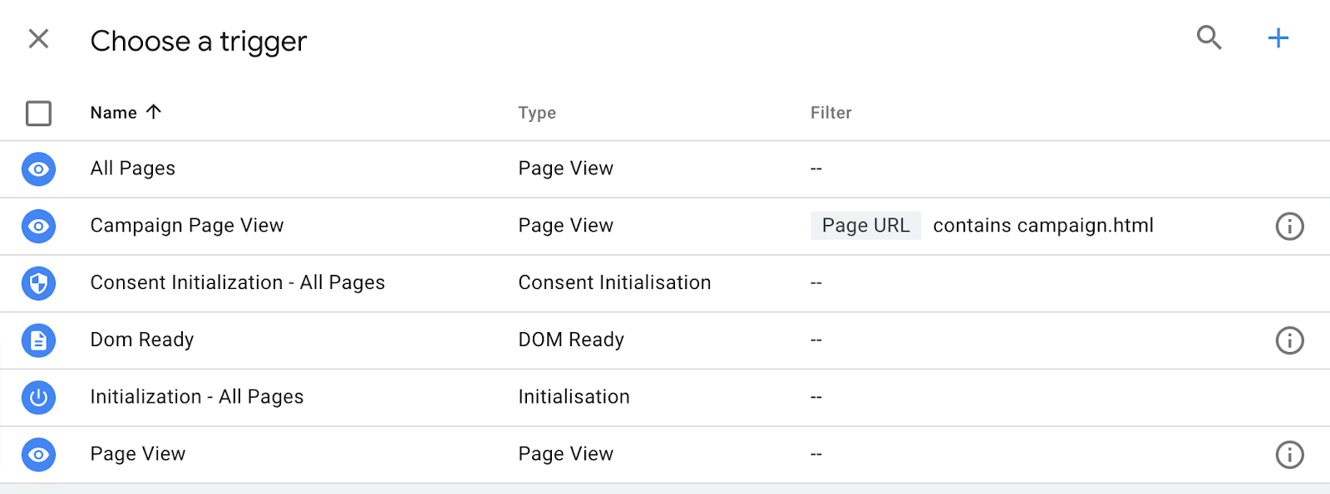Click the Type column header
Image resolution: width=1330 pixels, height=494 pixels.
pos(537,113)
